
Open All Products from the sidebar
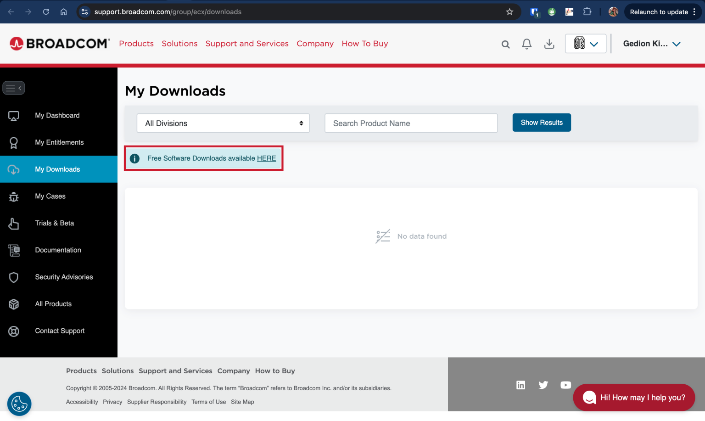point(14,304)
